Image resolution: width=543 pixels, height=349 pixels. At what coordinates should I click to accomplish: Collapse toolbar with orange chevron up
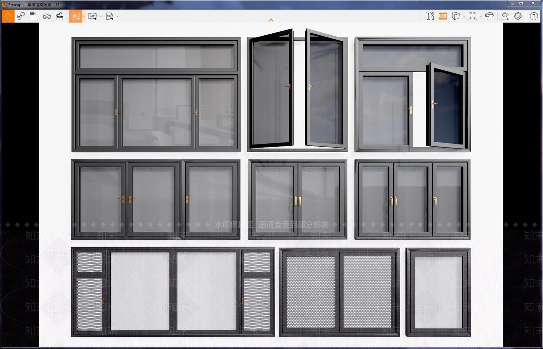(271, 20)
